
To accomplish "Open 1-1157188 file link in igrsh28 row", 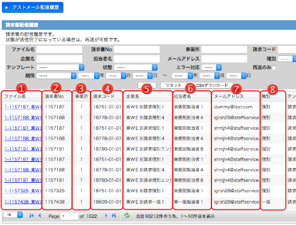I will tap(23, 118).
